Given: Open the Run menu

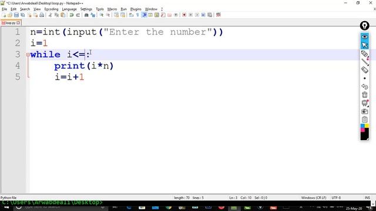Looking at the screenshot, I should pyautogui.click(x=123, y=9).
